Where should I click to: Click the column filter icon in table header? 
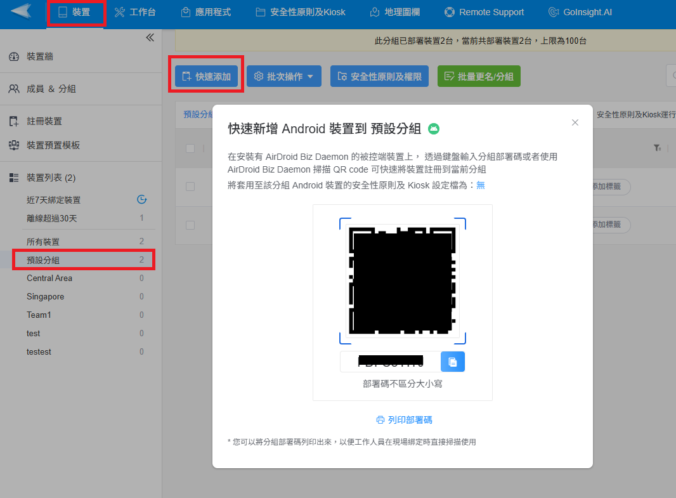coord(657,148)
